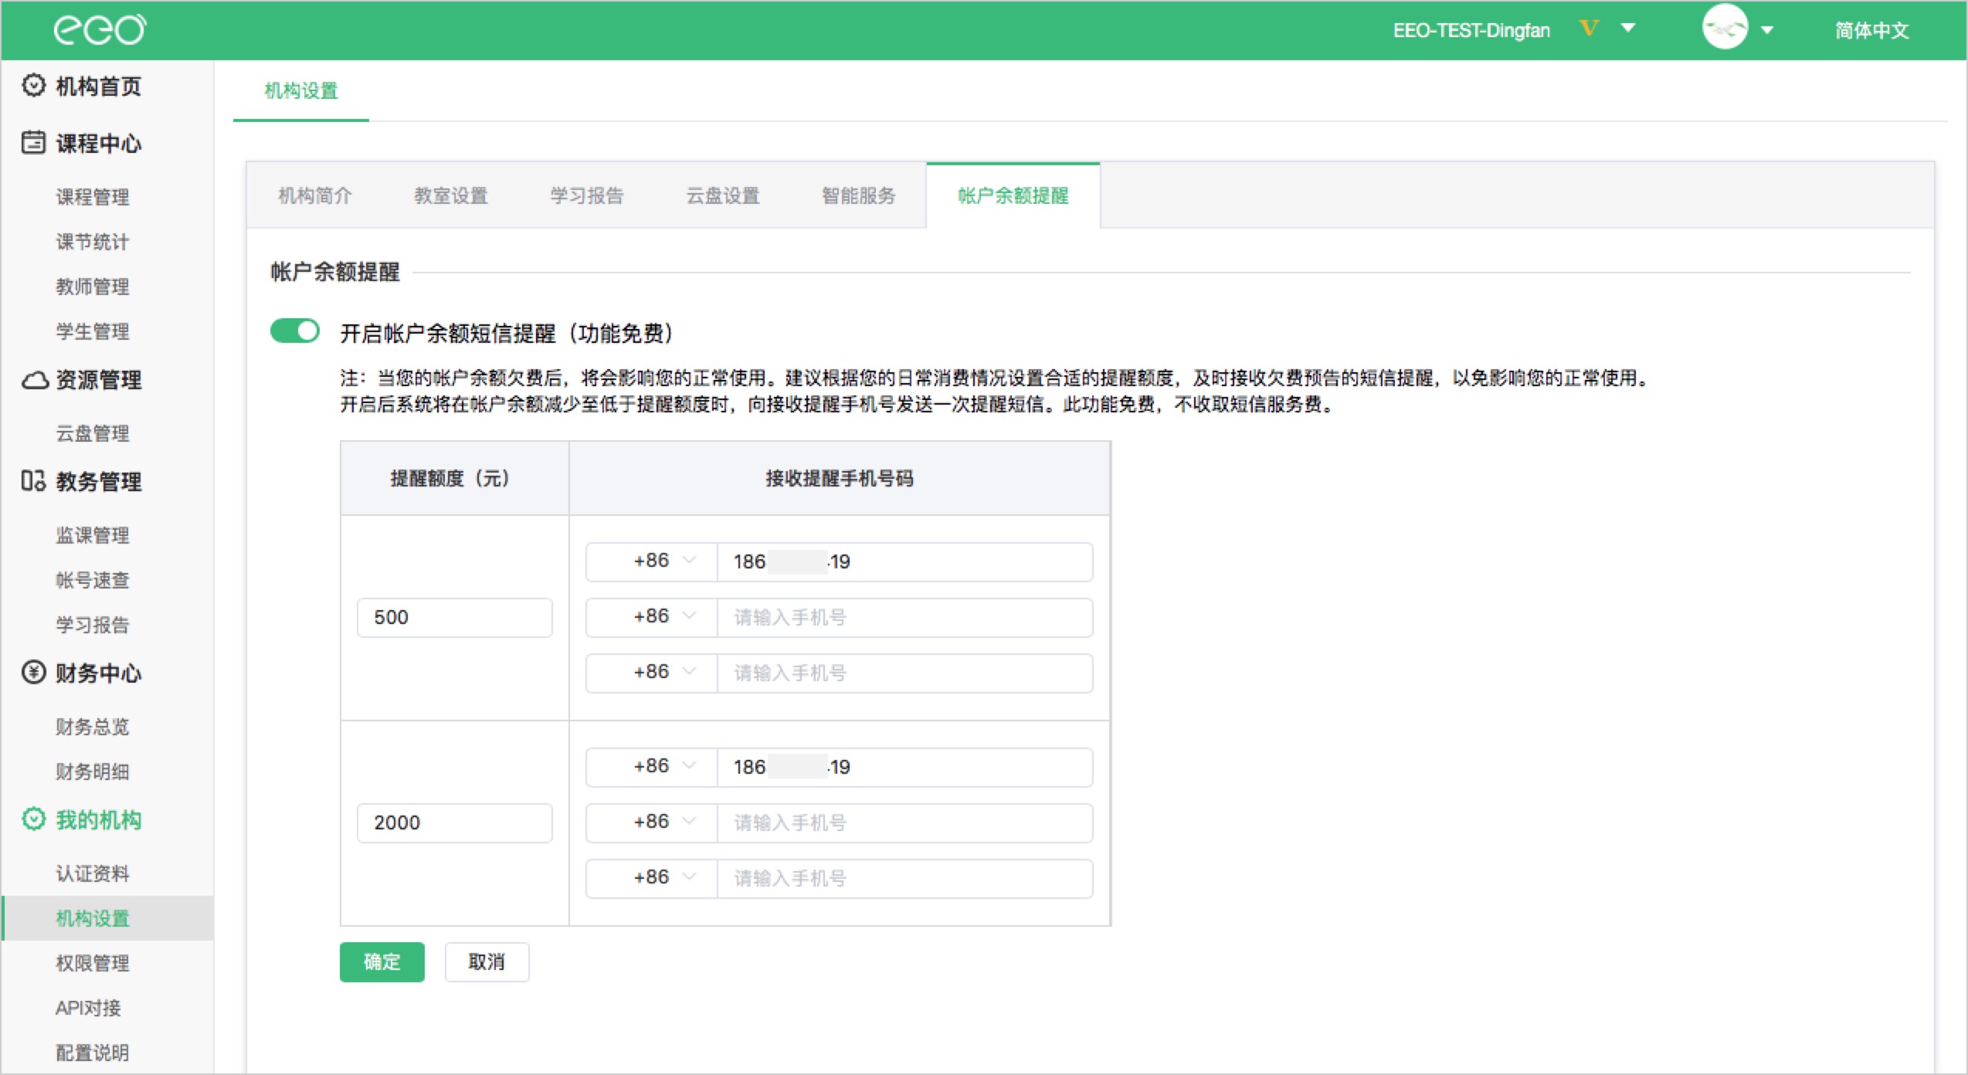The width and height of the screenshot is (1968, 1075).
Task: Open 云盘管理 in sidebar
Action: coord(93,433)
